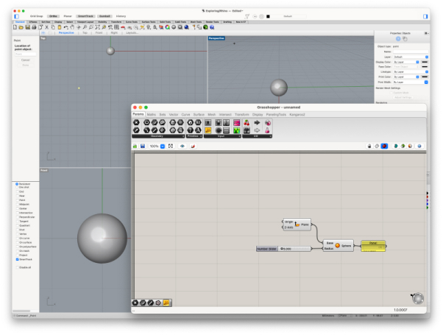Select red shaded preview mode in Grasshopper toolbar

click(x=384, y=146)
